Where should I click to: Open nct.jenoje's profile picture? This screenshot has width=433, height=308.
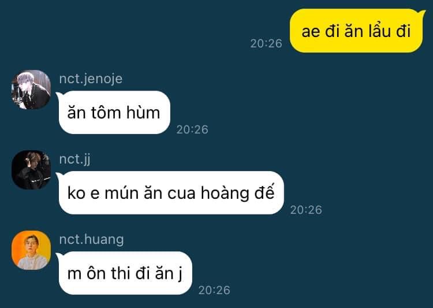point(31,90)
